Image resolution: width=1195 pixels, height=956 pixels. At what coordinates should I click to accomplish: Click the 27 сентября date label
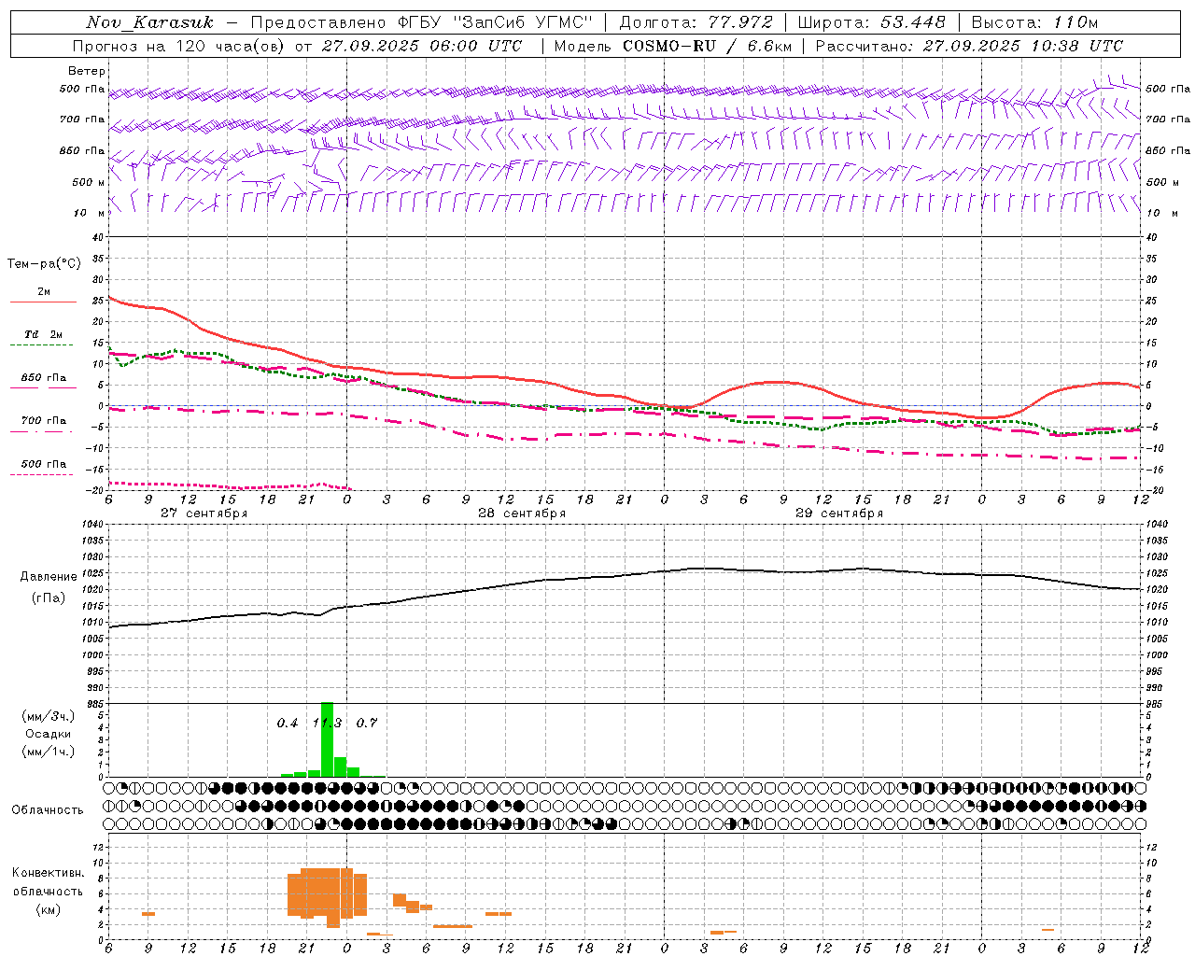(204, 513)
